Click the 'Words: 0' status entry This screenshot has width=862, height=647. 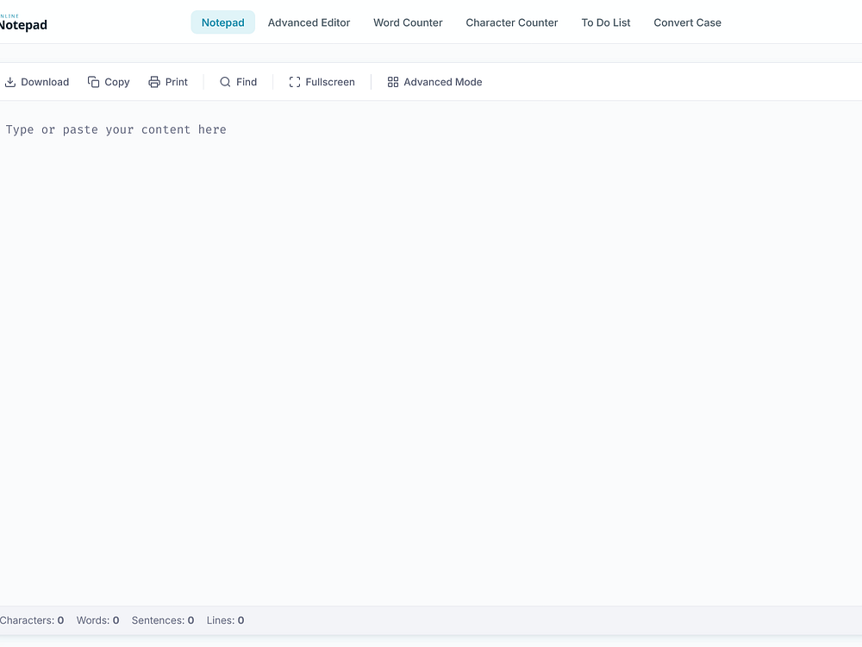pos(98,620)
